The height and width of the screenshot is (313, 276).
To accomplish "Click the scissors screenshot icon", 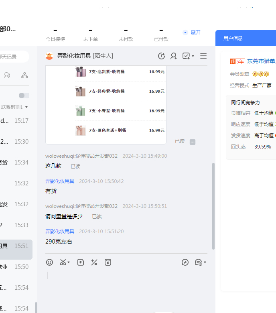I will 63,262.
